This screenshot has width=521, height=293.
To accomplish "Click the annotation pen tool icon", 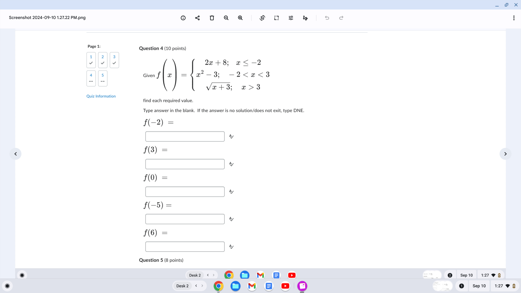I will click(305, 18).
